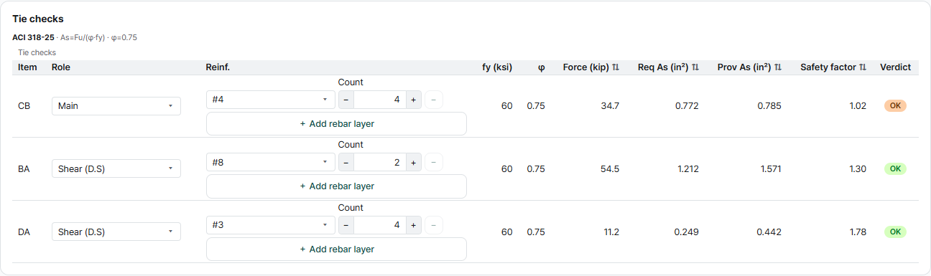Increase DA rebar count with plus

(413, 225)
